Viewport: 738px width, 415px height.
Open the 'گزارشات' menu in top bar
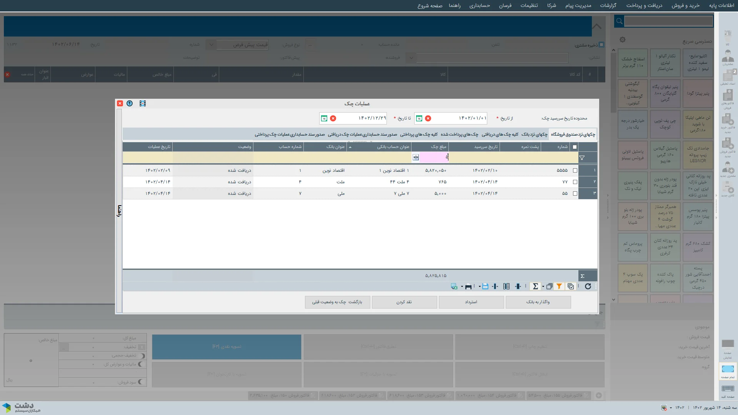coord(608,5)
